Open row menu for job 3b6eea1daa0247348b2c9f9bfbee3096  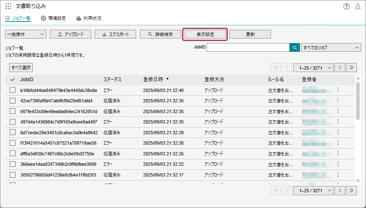pyautogui.click(x=338, y=164)
